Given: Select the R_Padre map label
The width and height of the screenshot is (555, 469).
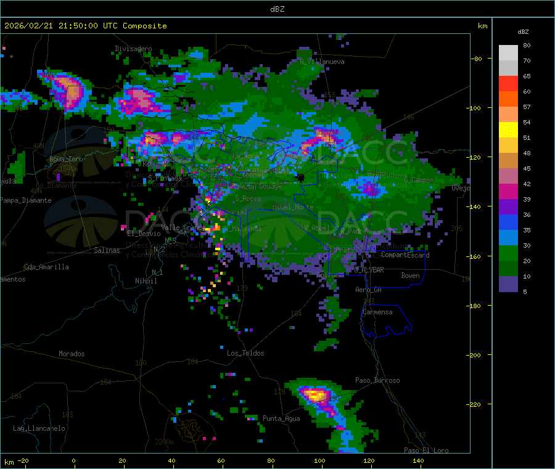Looking at the screenshot, I should [353, 231].
